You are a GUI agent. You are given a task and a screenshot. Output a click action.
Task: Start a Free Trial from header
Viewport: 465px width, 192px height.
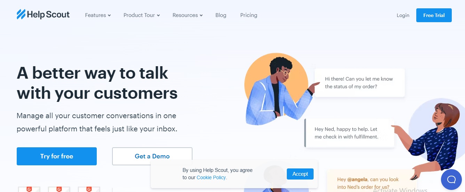pos(434,15)
